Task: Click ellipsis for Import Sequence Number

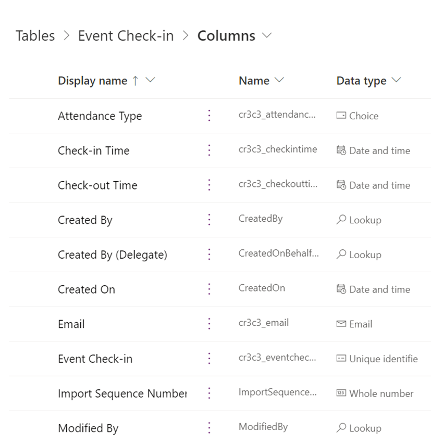Action: (209, 393)
